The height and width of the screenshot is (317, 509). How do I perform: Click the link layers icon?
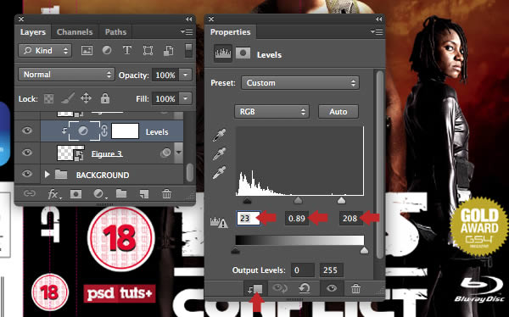[x=29, y=194]
